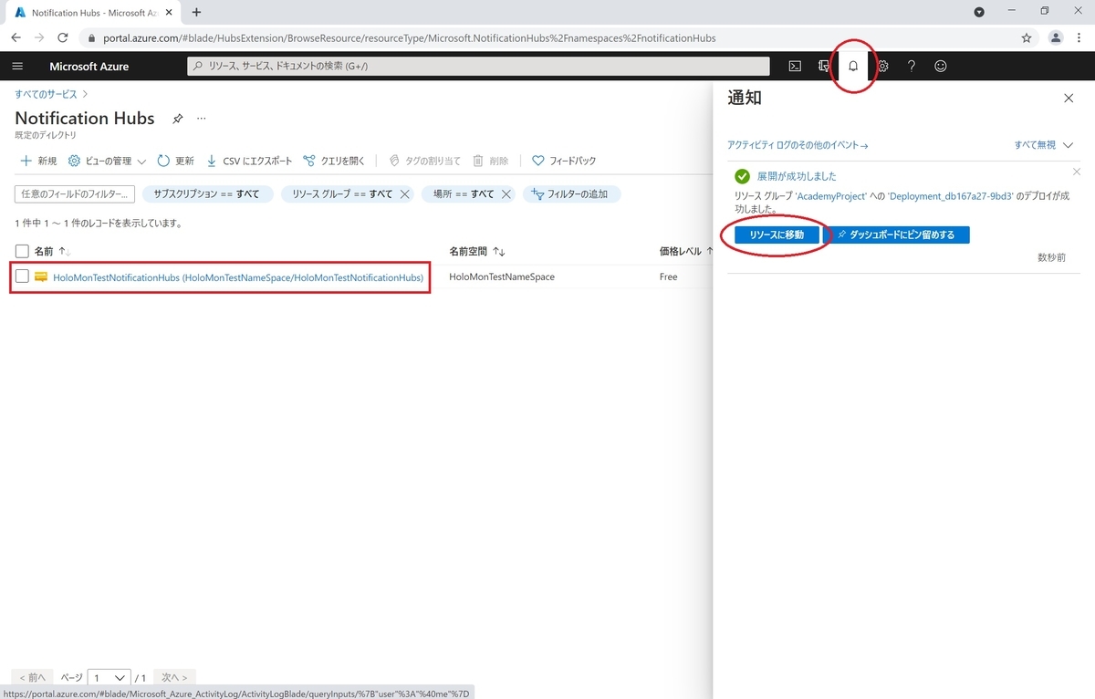
Task: Open アクティビティ ログのその他のイベント link
Action: tap(797, 145)
